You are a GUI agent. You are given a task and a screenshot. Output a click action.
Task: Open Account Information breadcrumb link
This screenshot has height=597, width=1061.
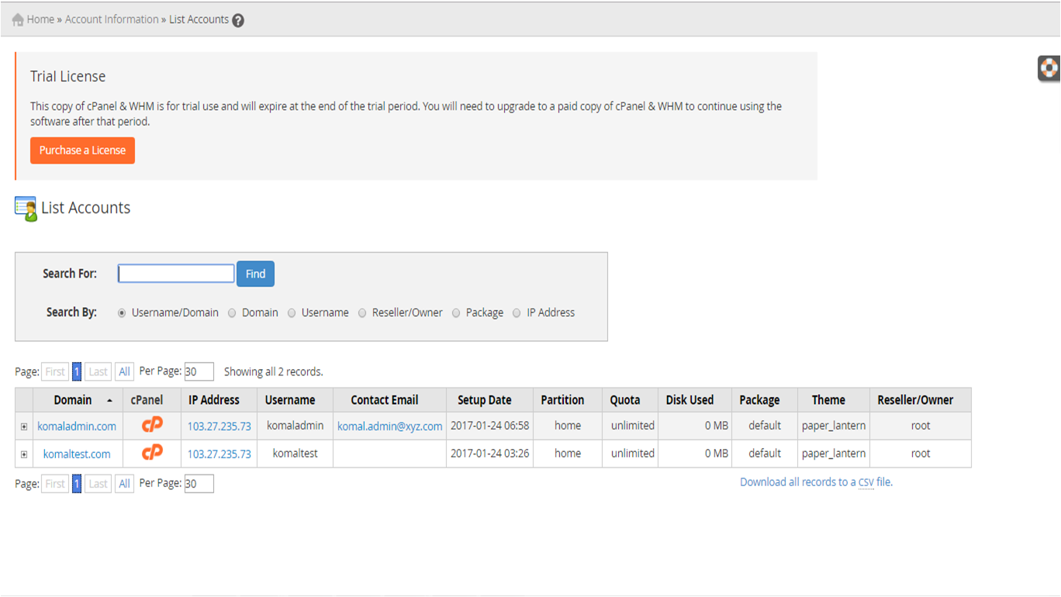[x=112, y=19]
